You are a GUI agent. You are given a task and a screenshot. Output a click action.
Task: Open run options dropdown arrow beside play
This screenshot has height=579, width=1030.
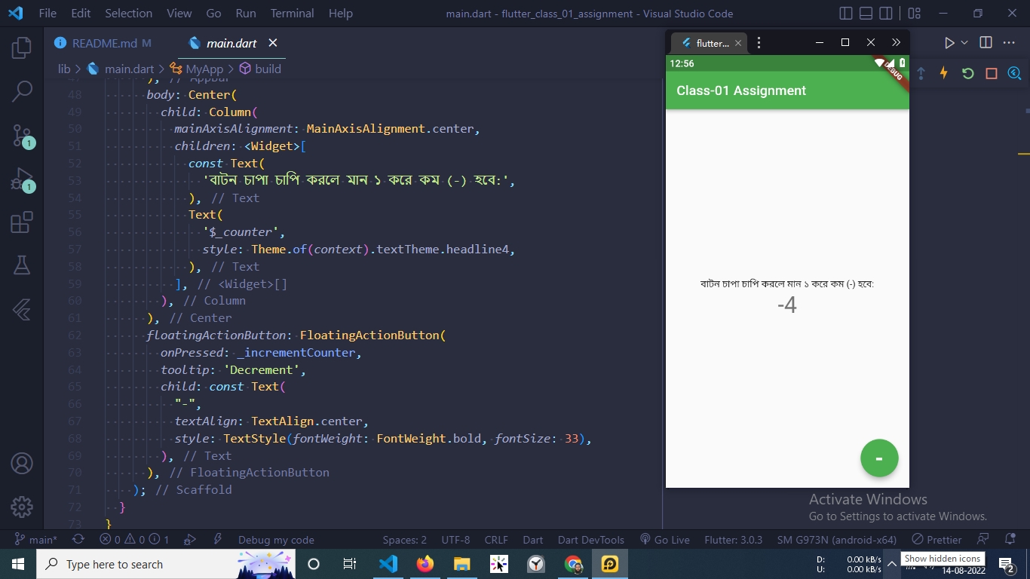click(x=964, y=43)
